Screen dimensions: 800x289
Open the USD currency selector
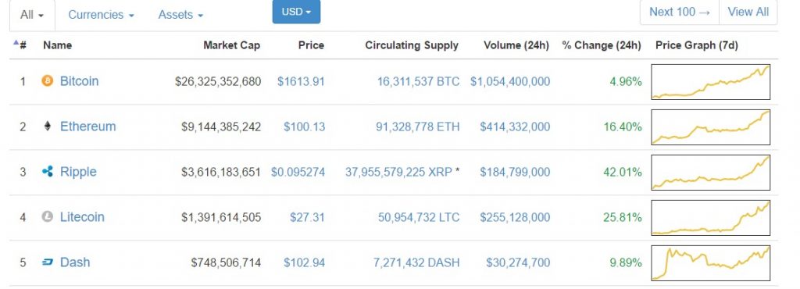[296, 12]
